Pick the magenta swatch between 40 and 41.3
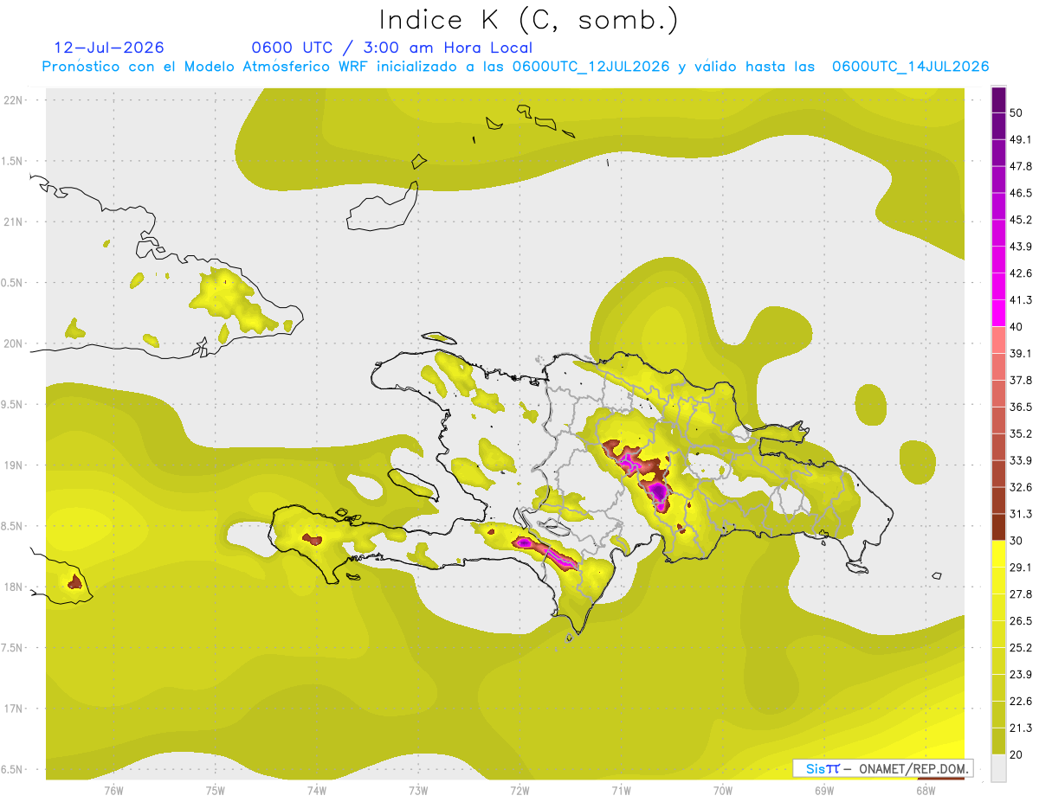This screenshot has width=1039, height=802. point(998,312)
